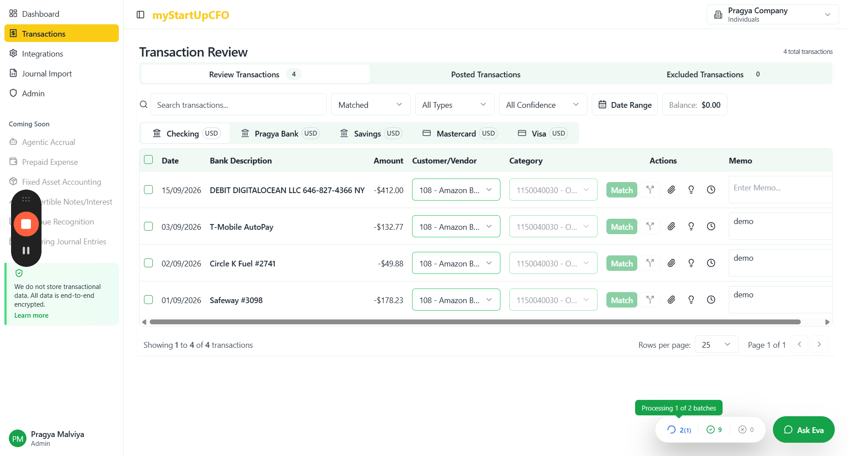Image resolution: width=848 pixels, height=456 pixels.
Task: Click the split icon for DIGITALOCEAN transaction
Action: tap(650, 190)
